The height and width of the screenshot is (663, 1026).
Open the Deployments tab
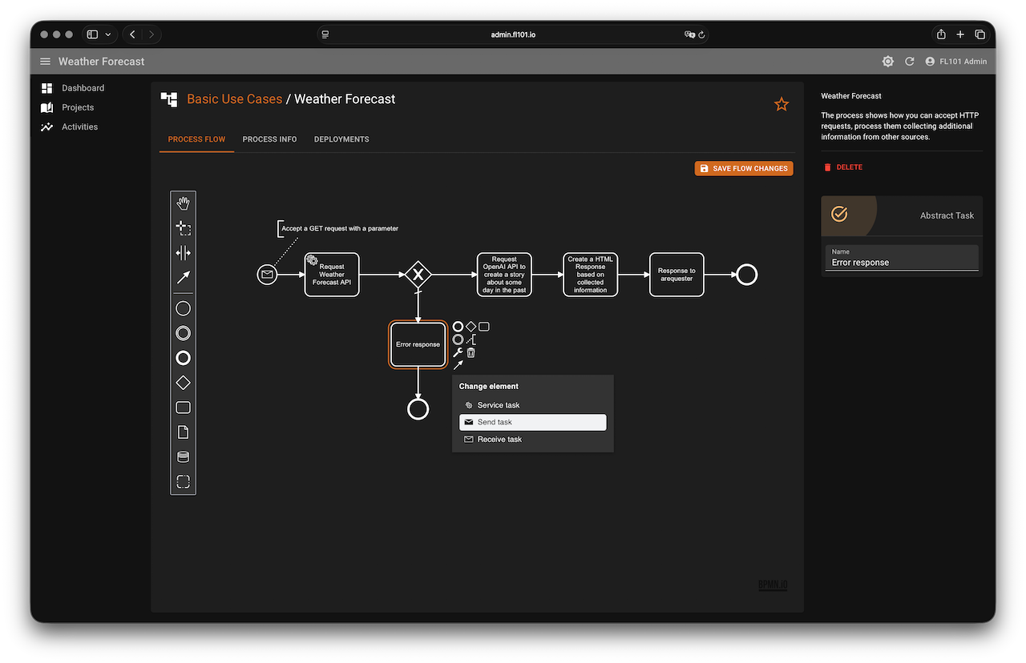click(341, 139)
